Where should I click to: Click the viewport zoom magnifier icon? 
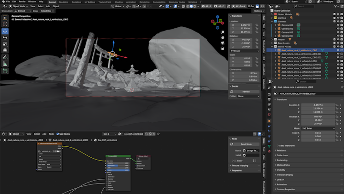click(223, 32)
